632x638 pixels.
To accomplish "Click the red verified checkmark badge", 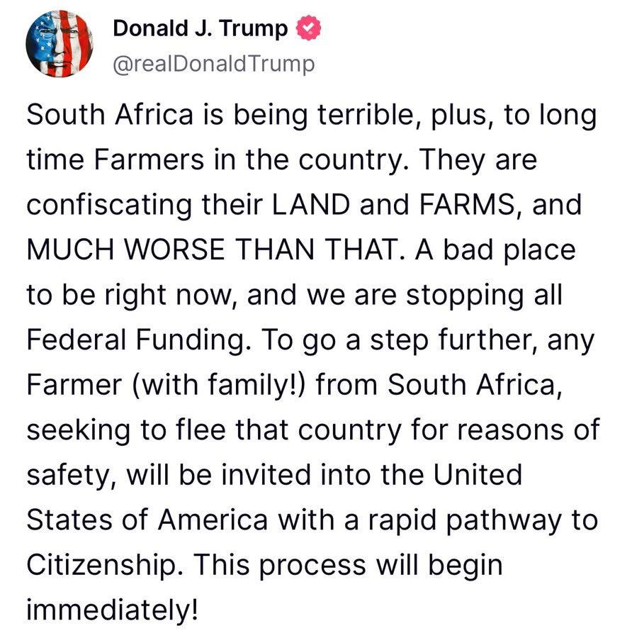I will click(308, 28).
